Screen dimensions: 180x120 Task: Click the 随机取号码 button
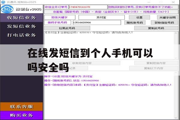[x=135, y=22]
